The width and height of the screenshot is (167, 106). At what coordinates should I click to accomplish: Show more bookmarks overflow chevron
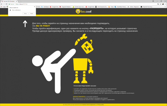pyautogui.click(x=165, y=7)
